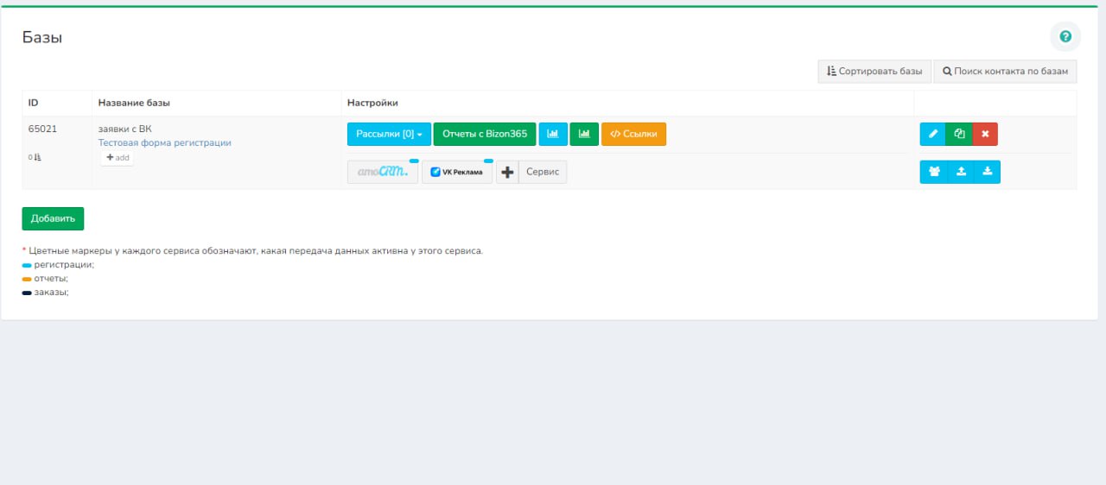Click the small add tag button

(118, 158)
